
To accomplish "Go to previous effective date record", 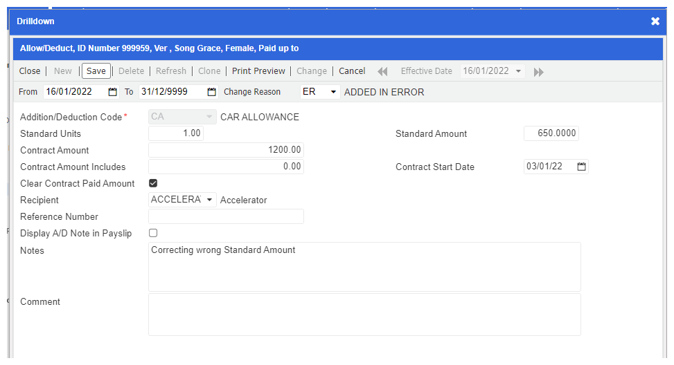I will [x=382, y=71].
